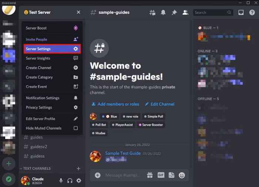
Task: Open Claude user avatar in bottom panel
Action: 25,180
